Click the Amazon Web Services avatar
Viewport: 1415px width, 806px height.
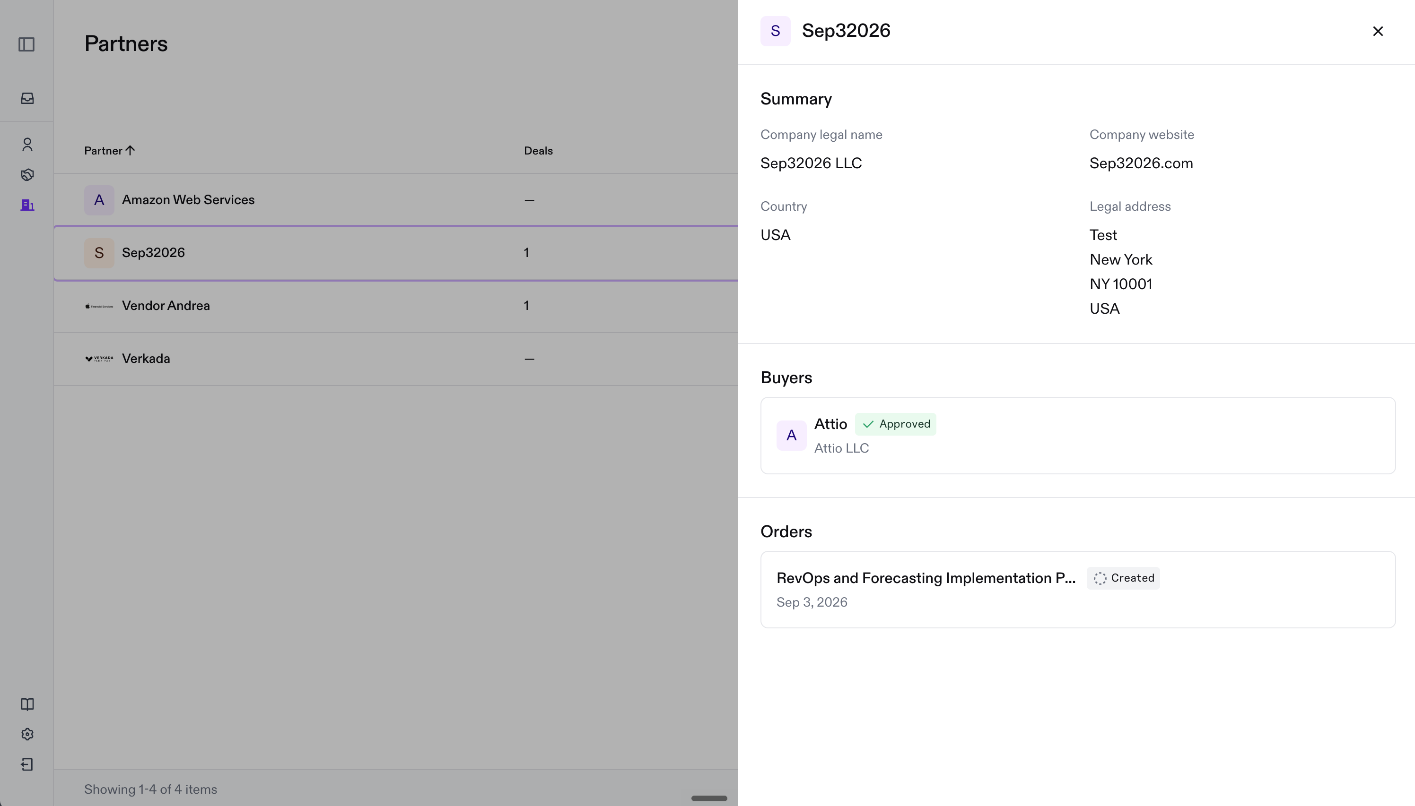point(99,200)
